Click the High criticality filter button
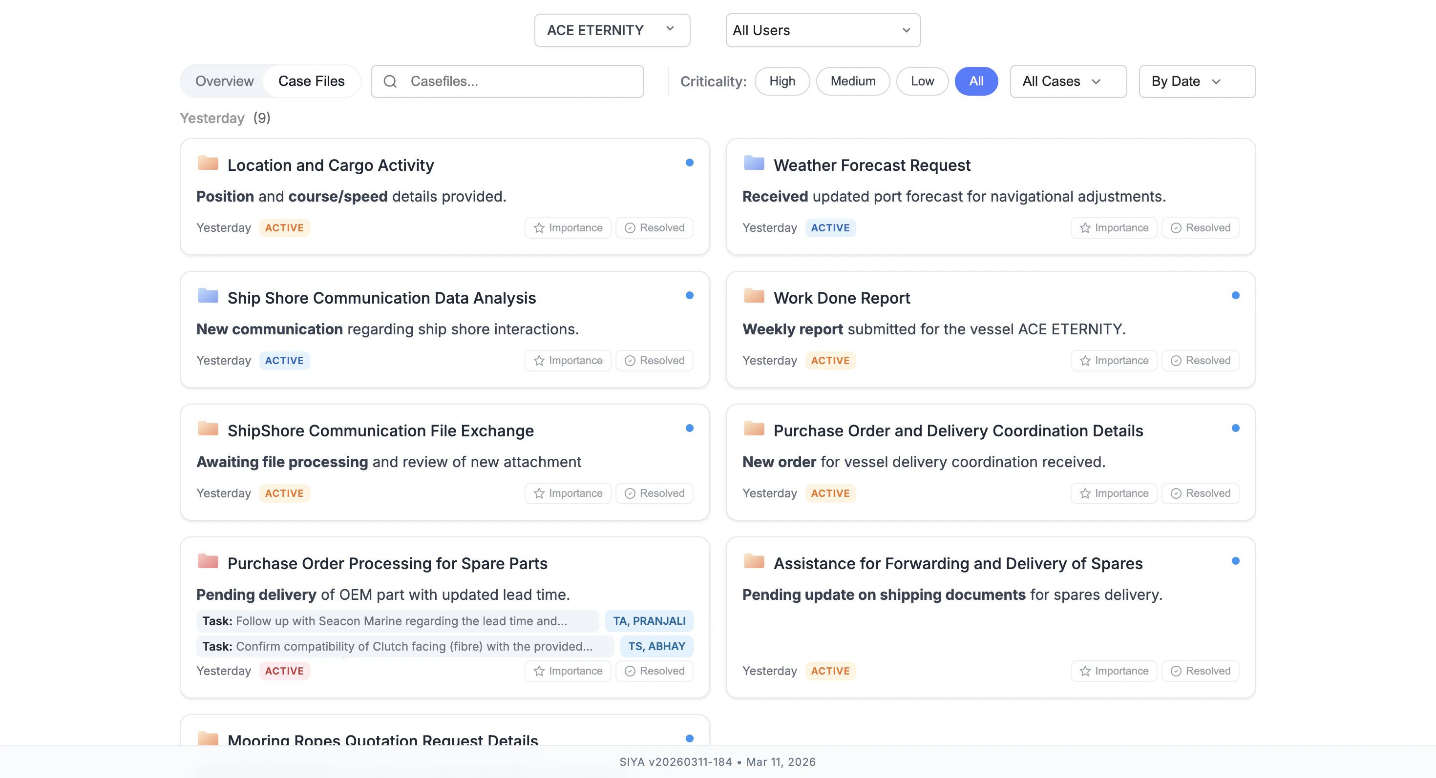This screenshot has height=778, width=1436. pyautogui.click(x=781, y=82)
